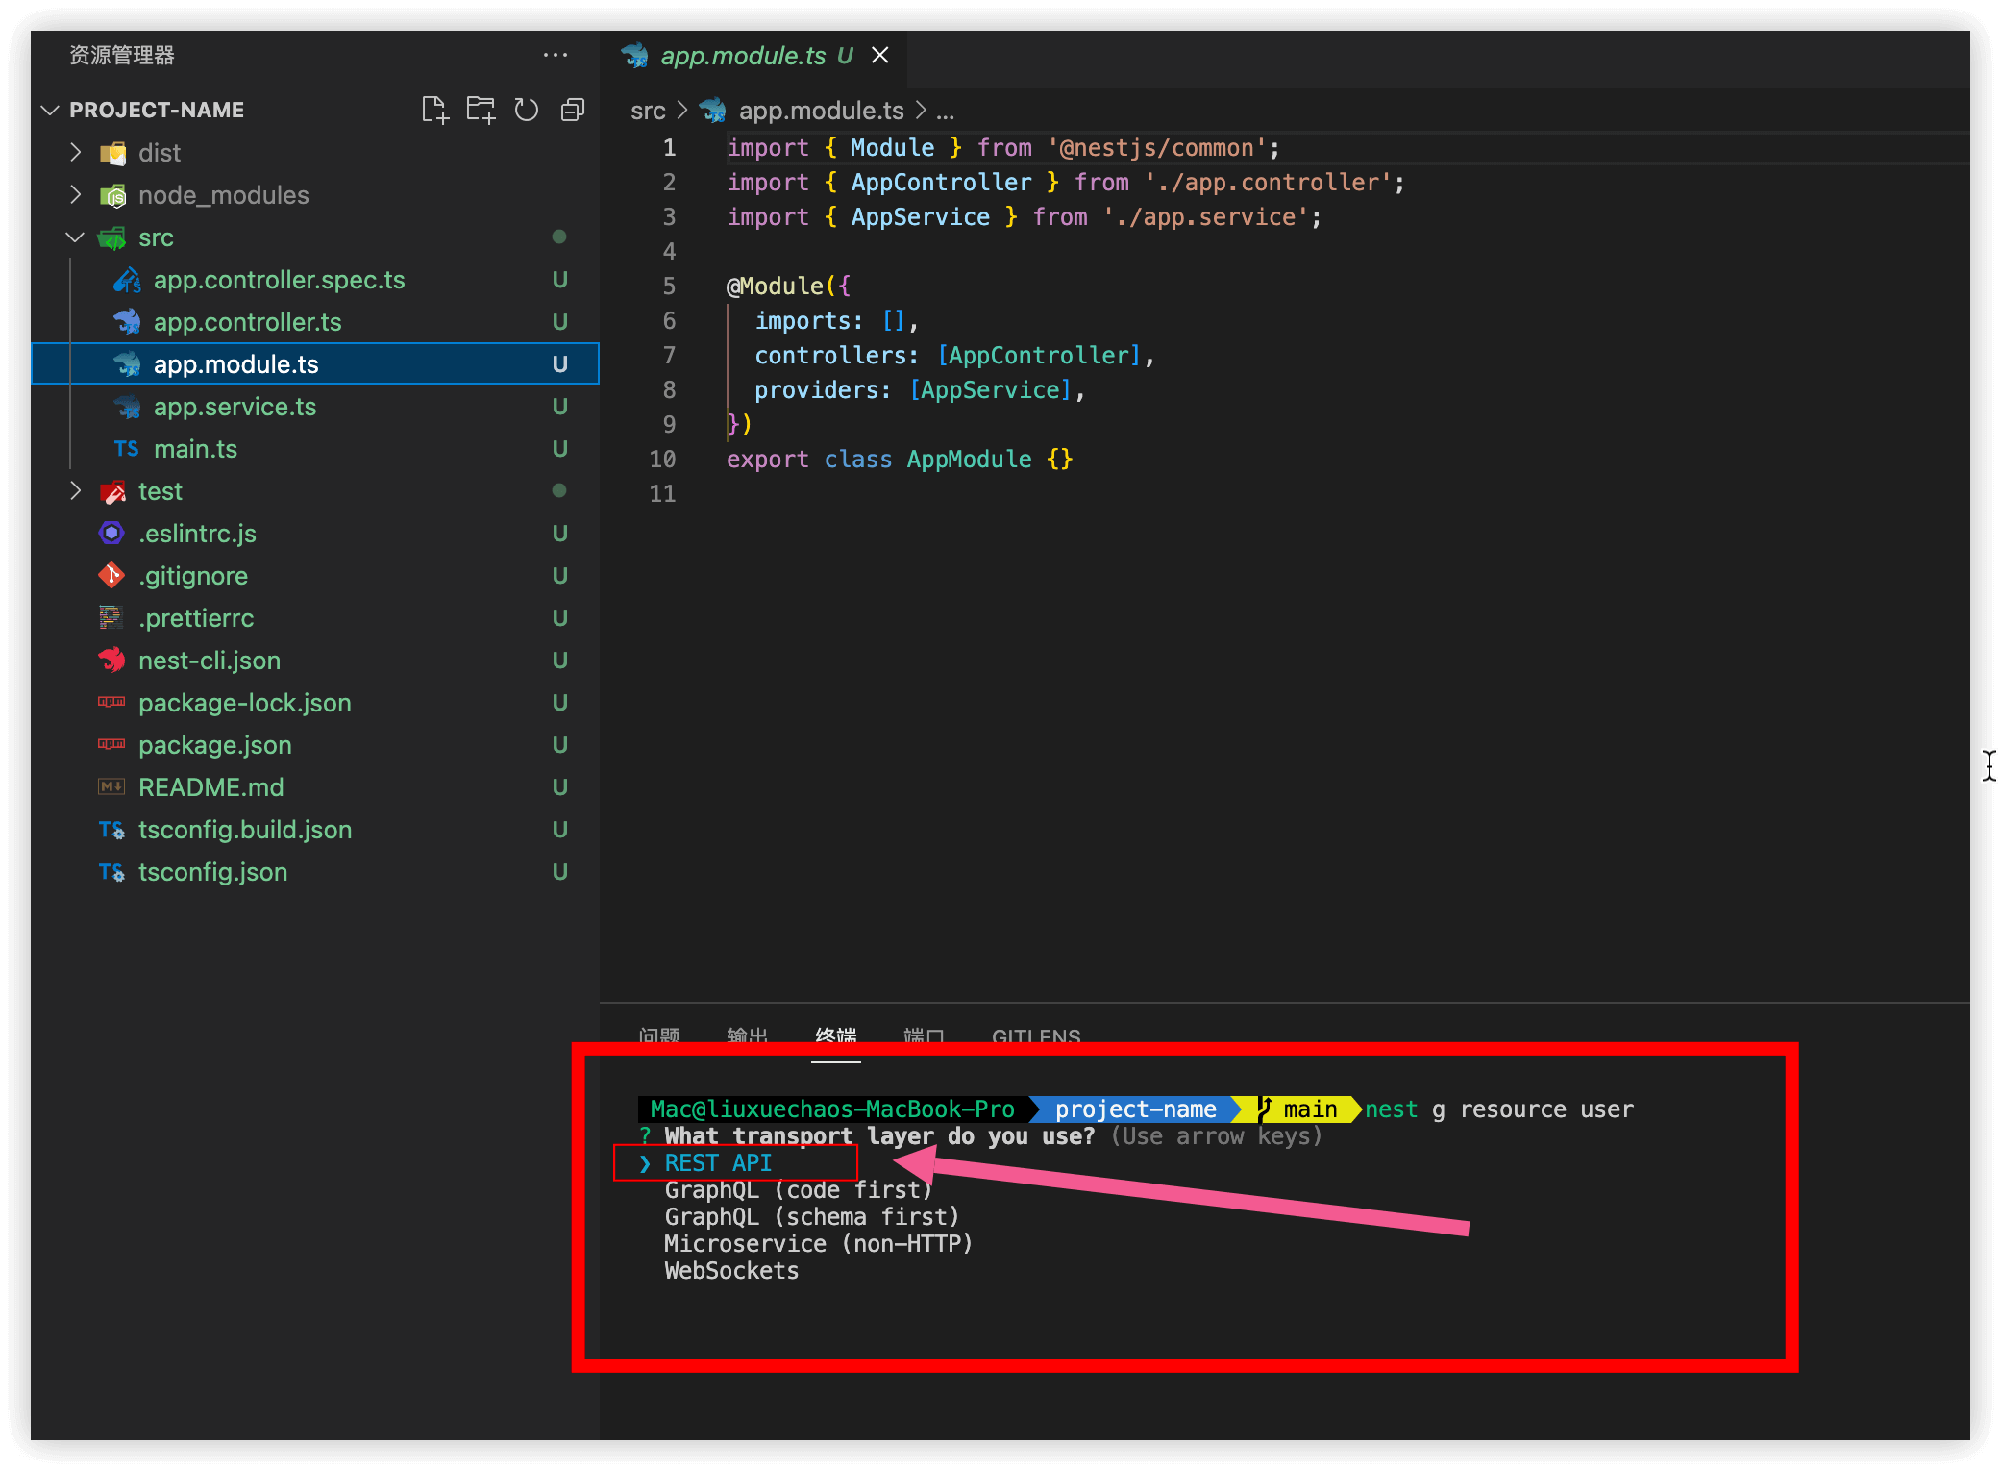Click src in the breadcrumb path

(x=648, y=111)
